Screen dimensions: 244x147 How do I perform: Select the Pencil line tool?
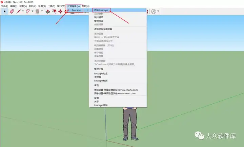click(x=19, y=12)
